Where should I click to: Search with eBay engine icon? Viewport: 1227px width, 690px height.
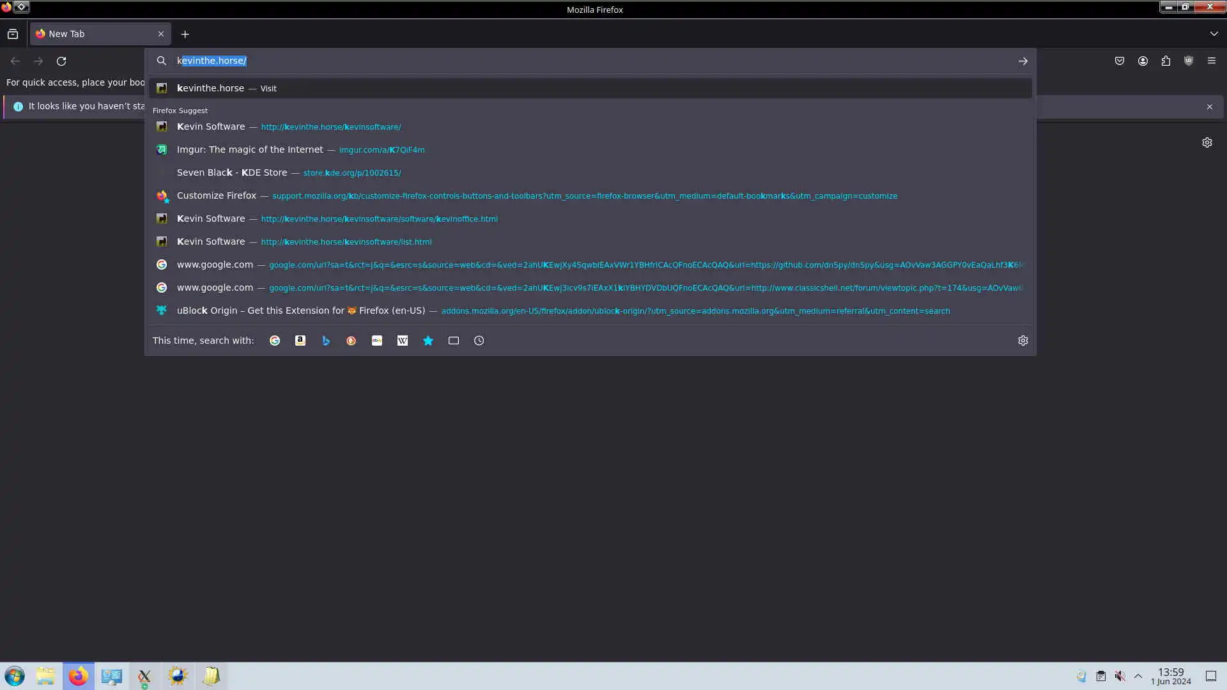coord(377,341)
